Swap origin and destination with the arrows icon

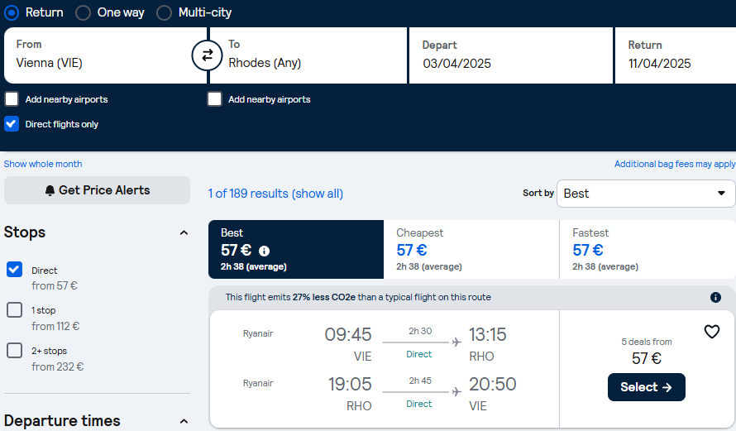pos(207,55)
